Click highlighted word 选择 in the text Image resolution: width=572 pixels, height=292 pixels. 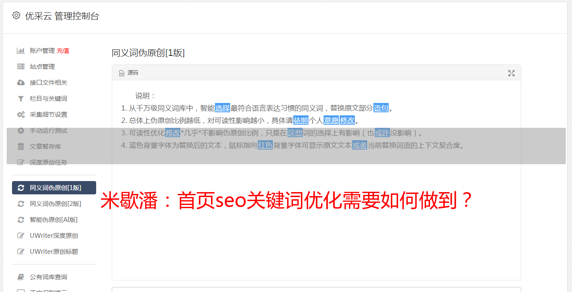(x=223, y=108)
